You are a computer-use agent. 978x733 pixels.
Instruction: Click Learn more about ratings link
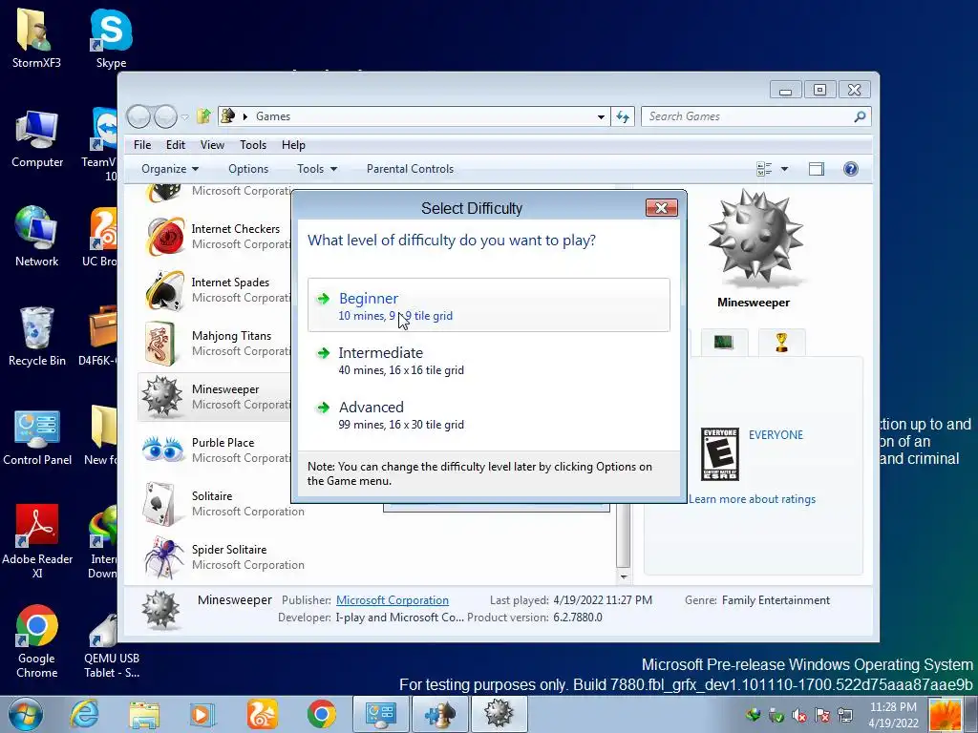753,499
